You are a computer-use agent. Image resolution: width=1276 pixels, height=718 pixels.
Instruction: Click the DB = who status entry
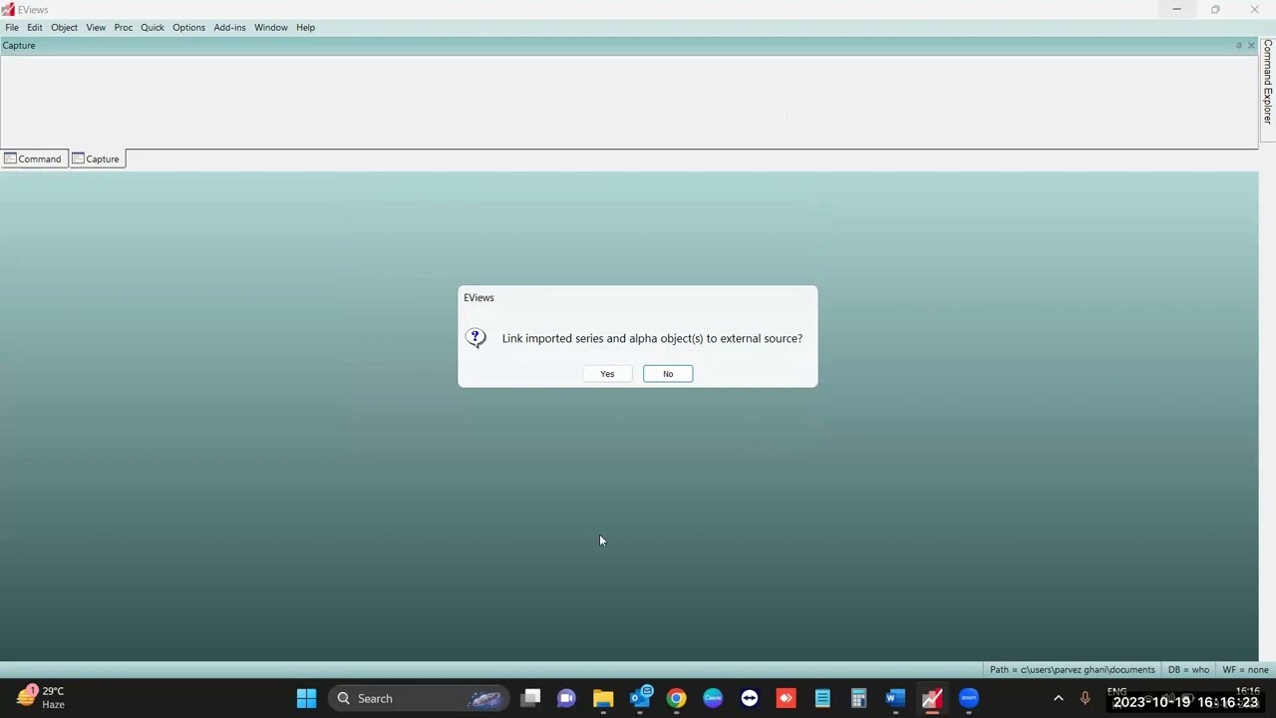(1188, 670)
